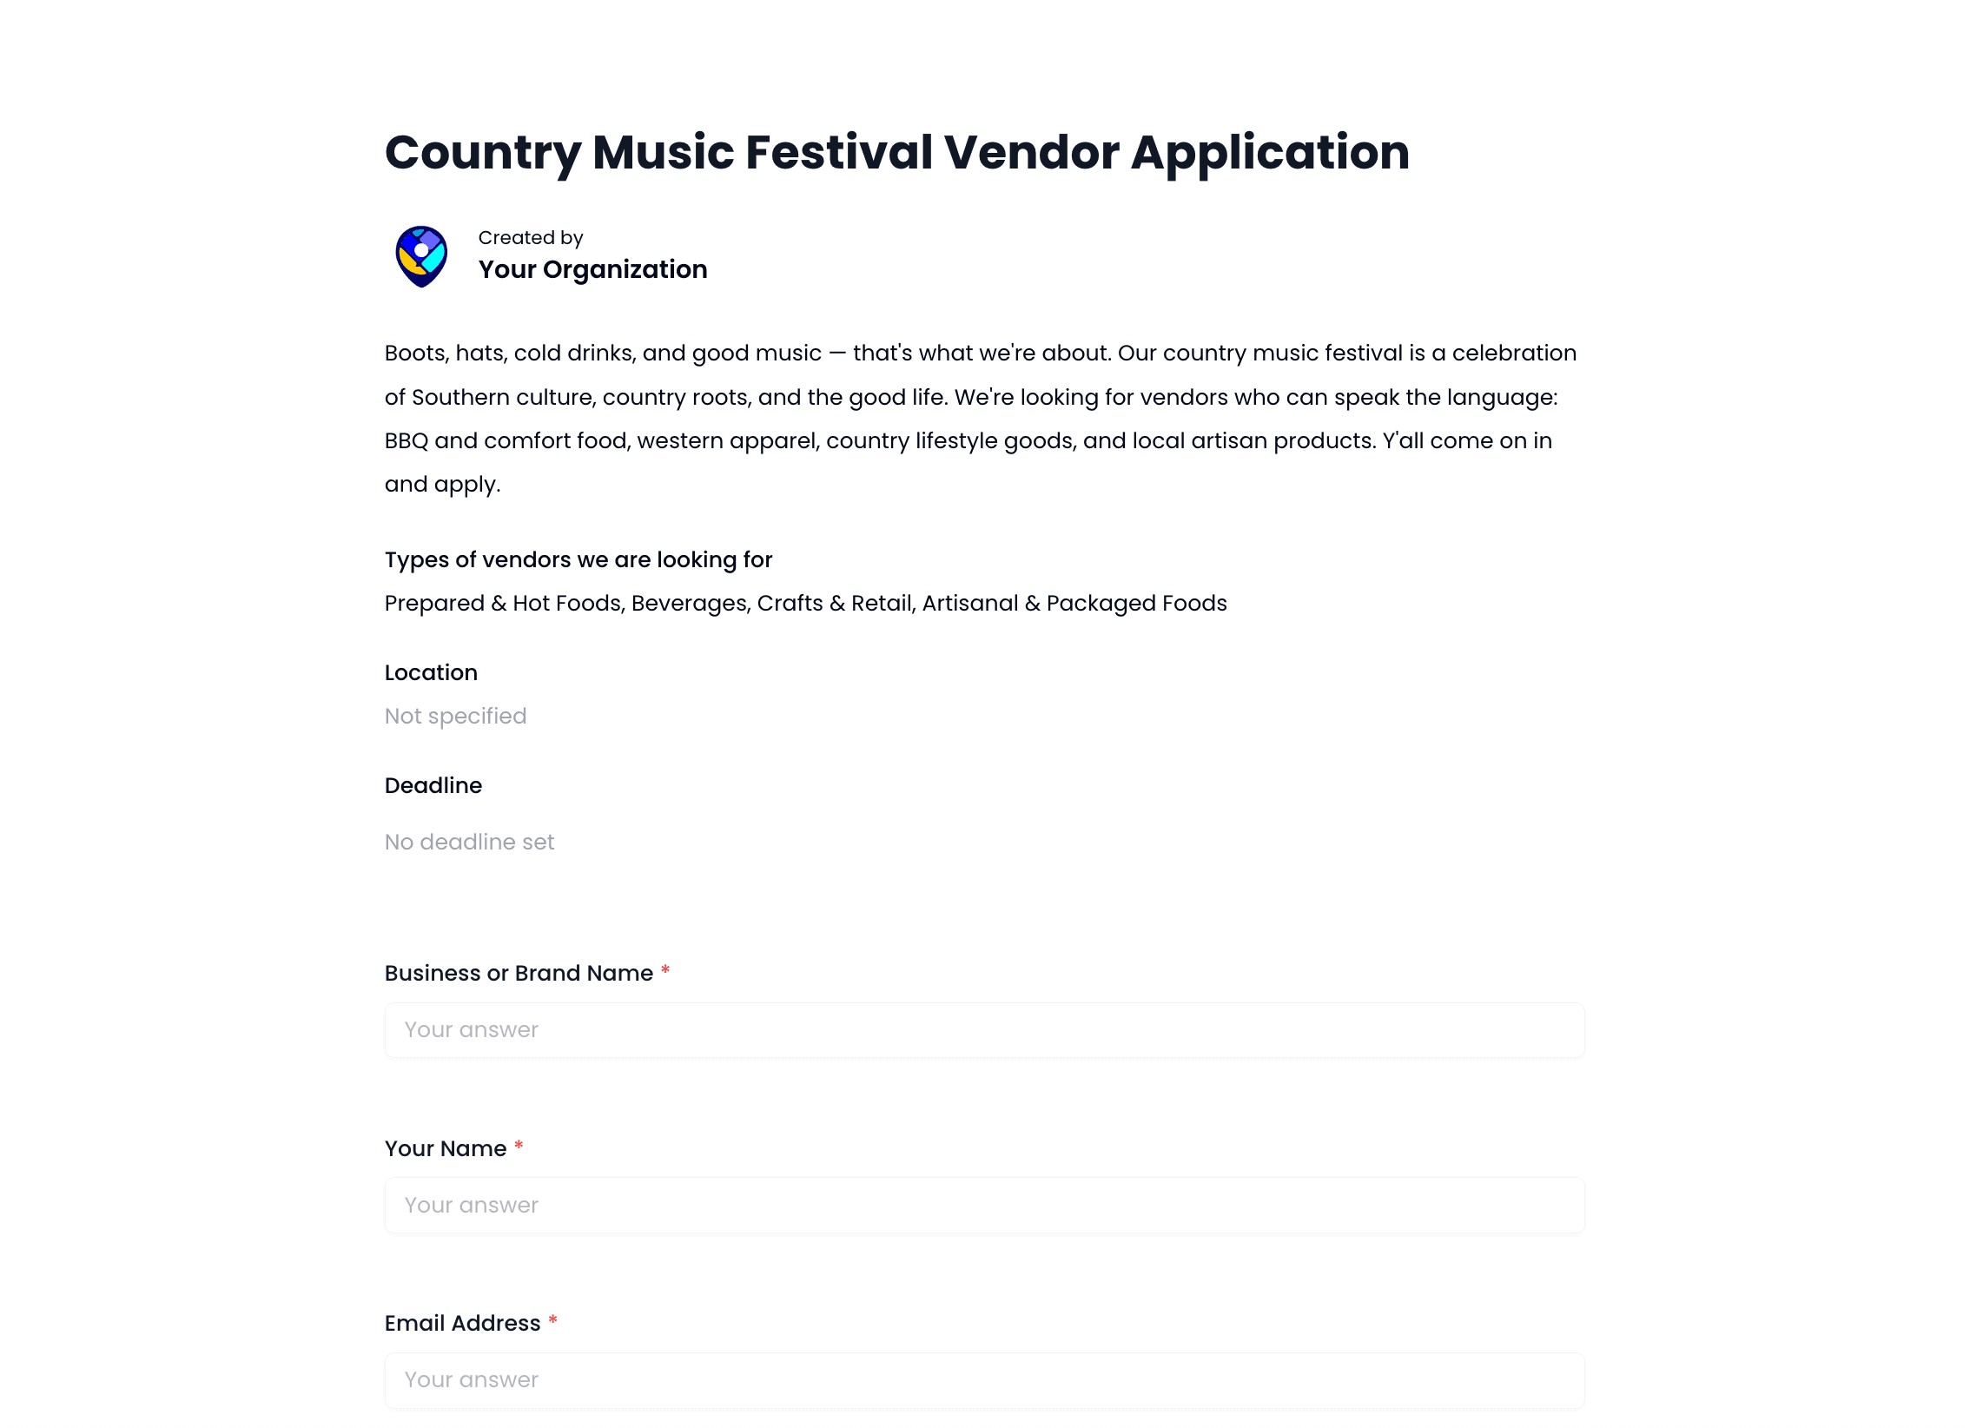Click the festival description paragraph
1970x1428 pixels.
980,418
